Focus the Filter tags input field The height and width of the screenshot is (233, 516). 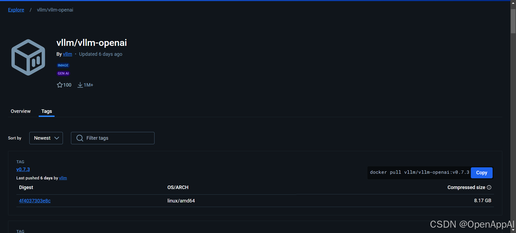point(113,138)
